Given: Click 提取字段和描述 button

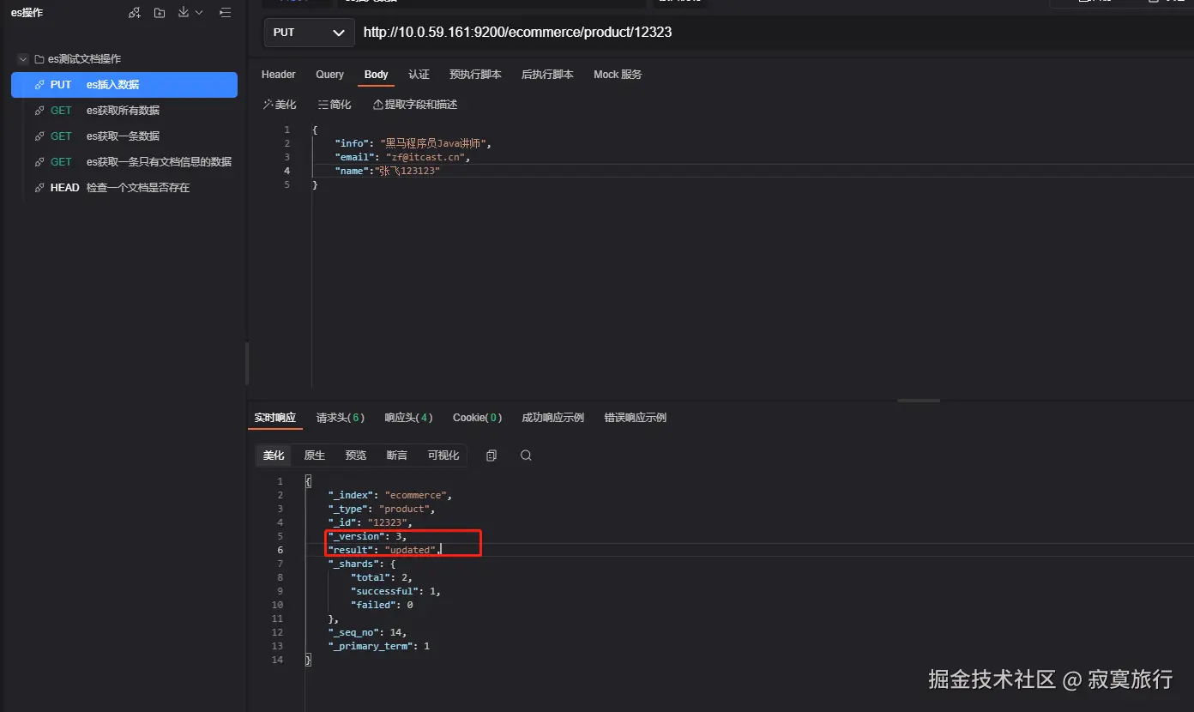Looking at the screenshot, I should coord(415,105).
